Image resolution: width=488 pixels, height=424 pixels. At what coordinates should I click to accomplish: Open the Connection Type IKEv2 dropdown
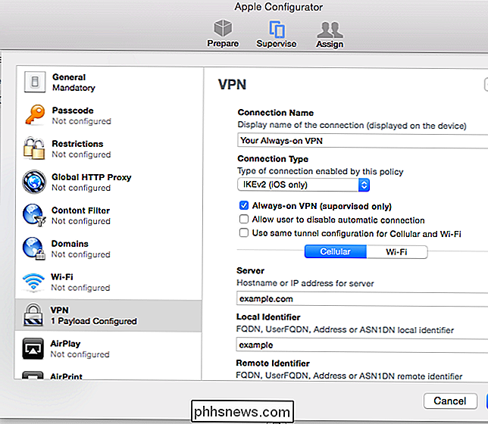(303, 185)
